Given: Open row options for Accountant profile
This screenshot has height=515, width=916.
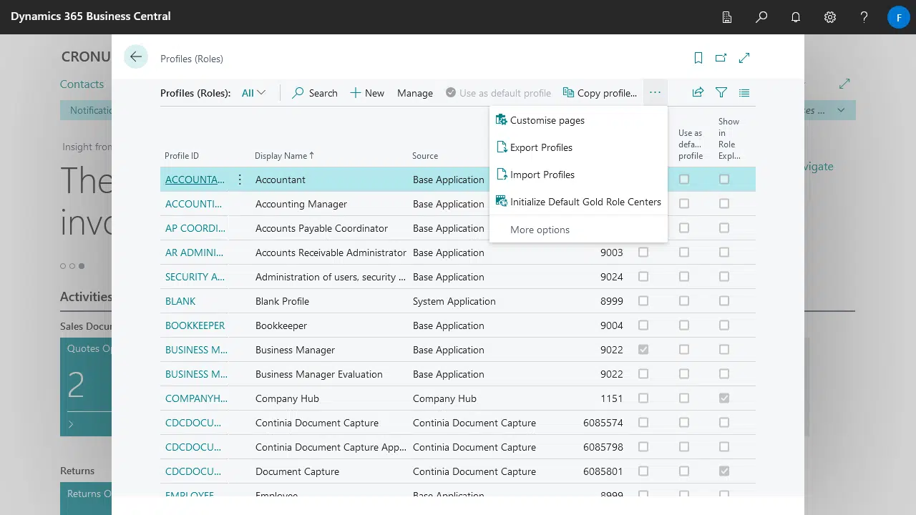Looking at the screenshot, I should [x=240, y=180].
